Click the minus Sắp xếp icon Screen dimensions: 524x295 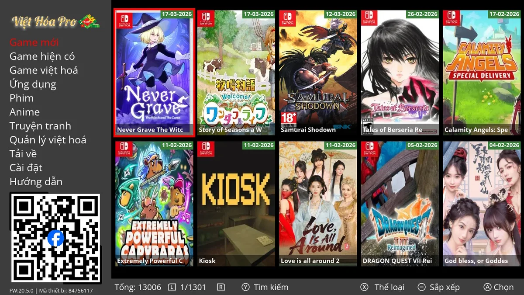coord(421,287)
